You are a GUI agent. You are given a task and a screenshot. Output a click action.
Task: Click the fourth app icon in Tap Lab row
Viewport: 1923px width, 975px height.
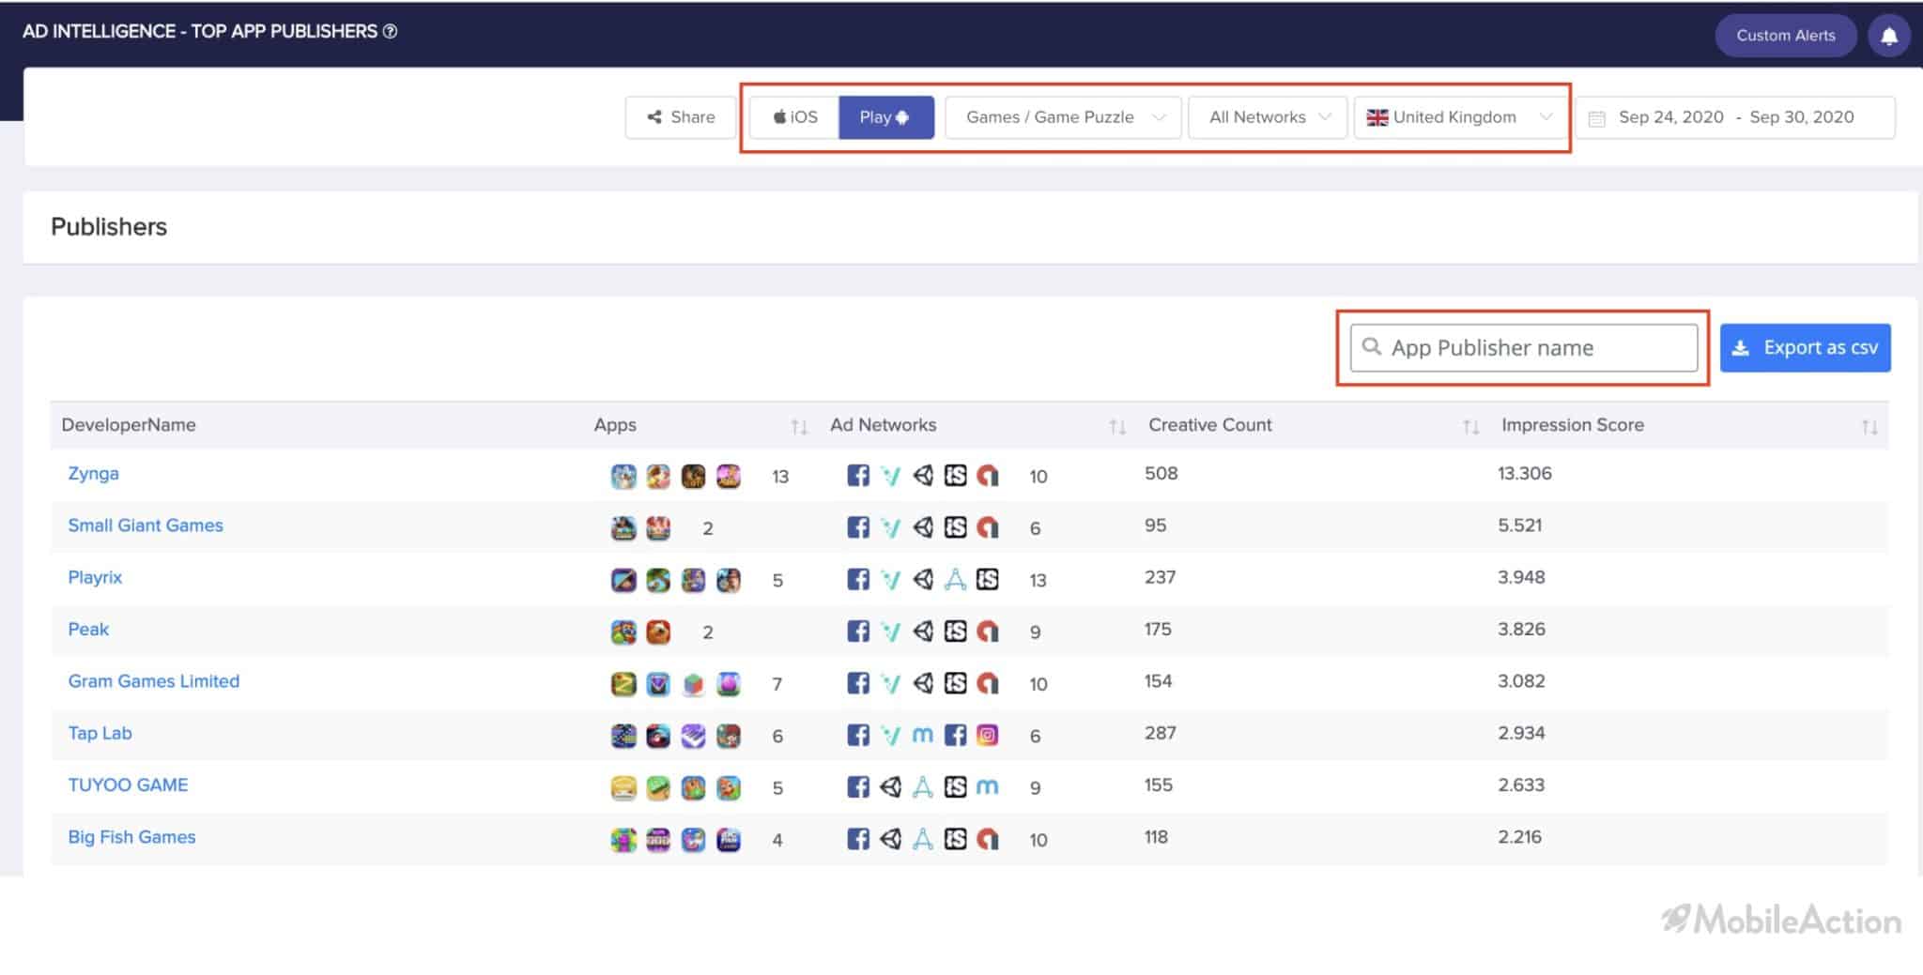(729, 736)
